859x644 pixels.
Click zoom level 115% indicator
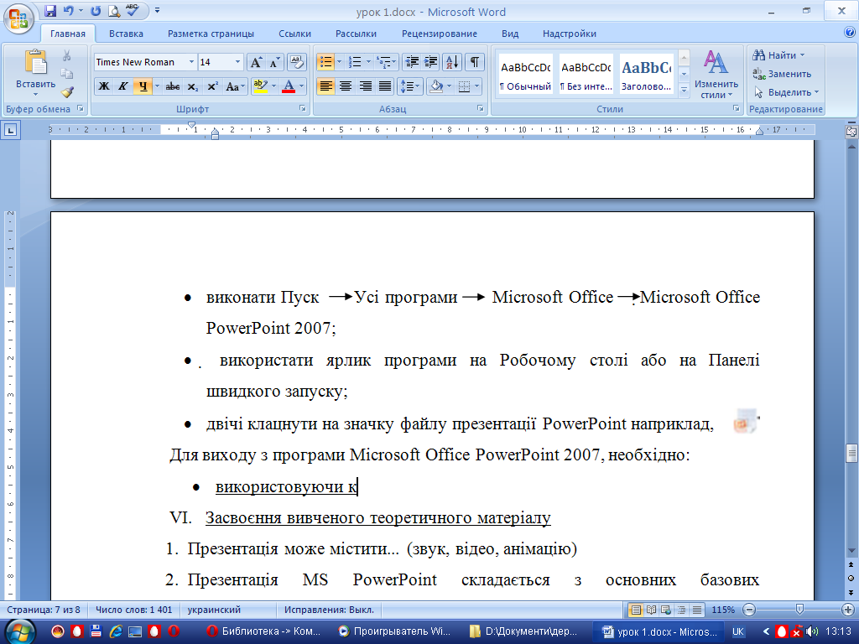click(x=723, y=610)
